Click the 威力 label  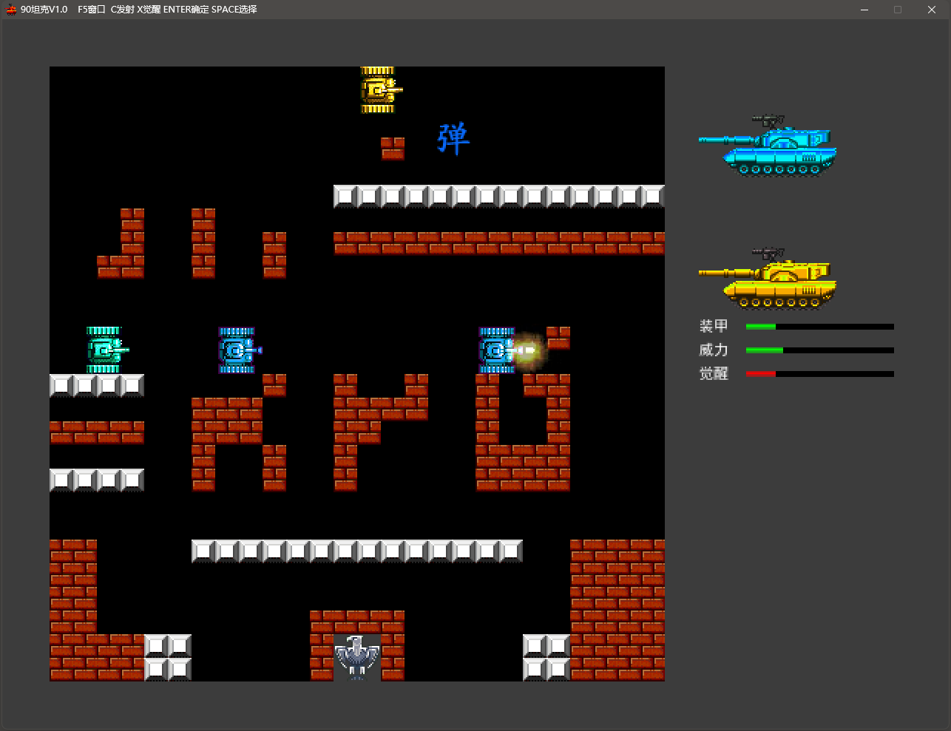[x=714, y=350]
